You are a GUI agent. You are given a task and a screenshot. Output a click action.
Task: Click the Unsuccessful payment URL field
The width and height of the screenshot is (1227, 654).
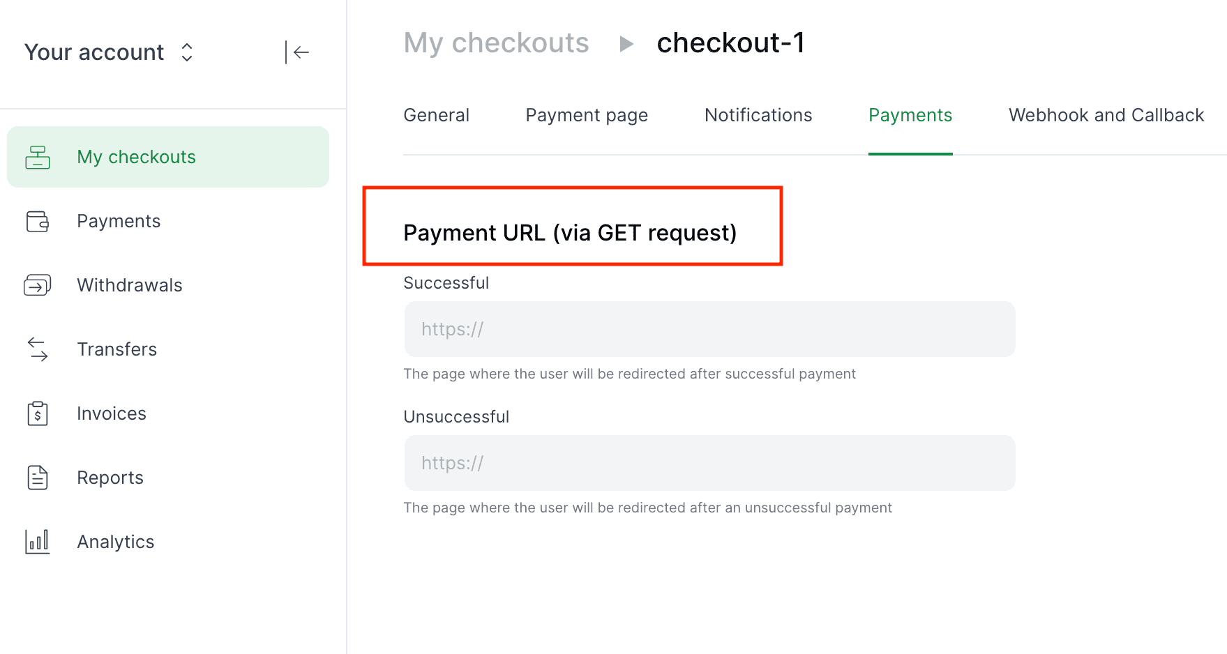(709, 462)
